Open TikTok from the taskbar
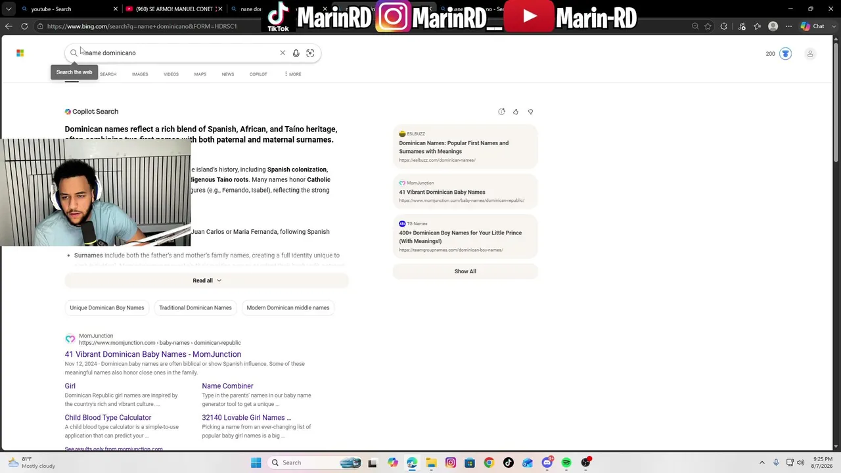The height and width of the screenshot is (473, 841). pyautogui.click(x=508, y=462)
